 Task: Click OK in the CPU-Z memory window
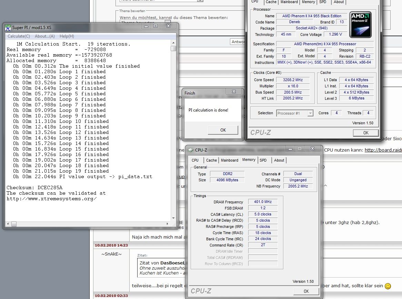click(x=306, y=291)
